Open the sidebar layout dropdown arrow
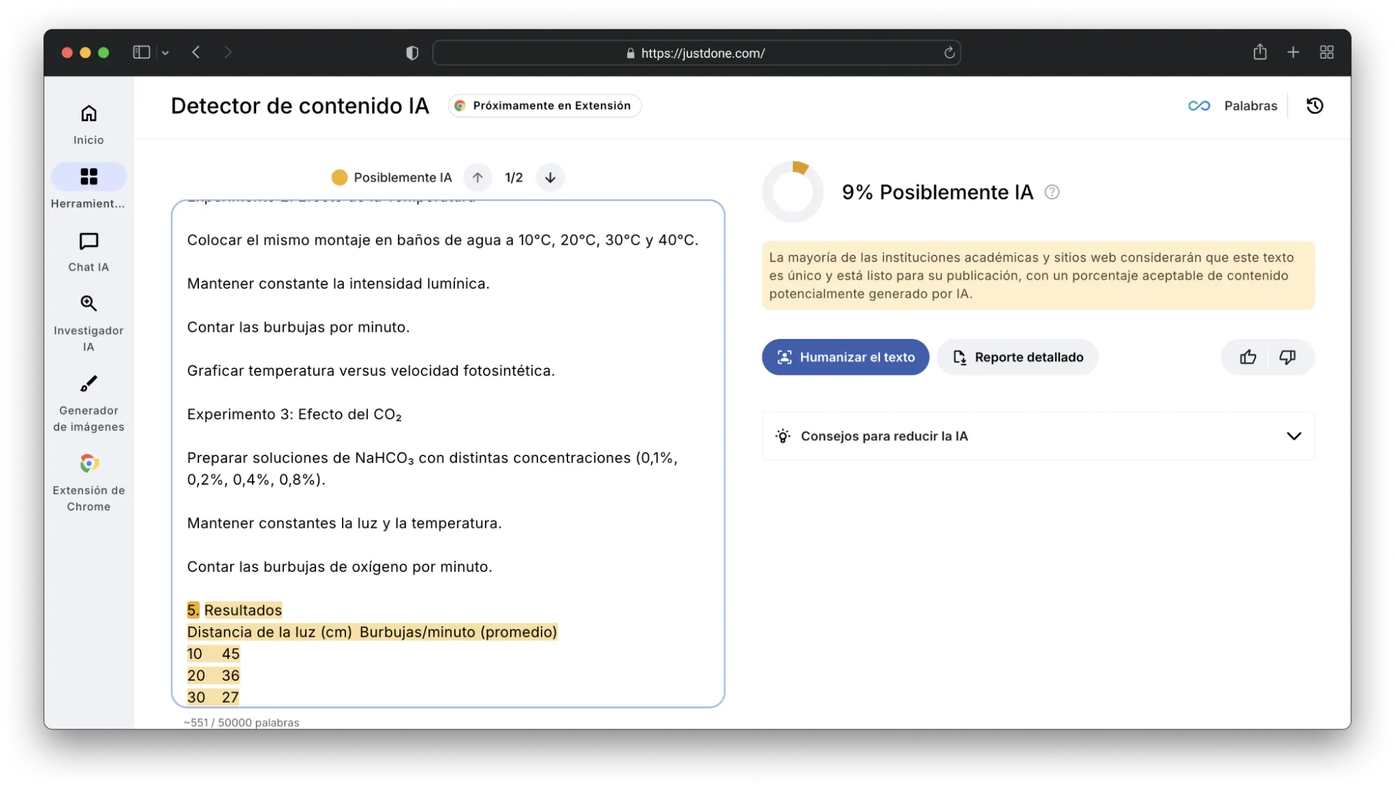The image size is (1395, 788). [165, 53]
